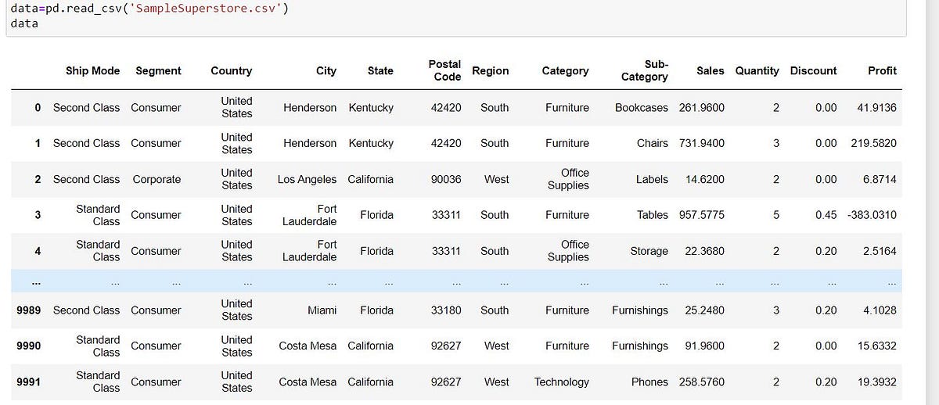939x405 pixels.
Task: Click the City column header
Action: [326, 70]
